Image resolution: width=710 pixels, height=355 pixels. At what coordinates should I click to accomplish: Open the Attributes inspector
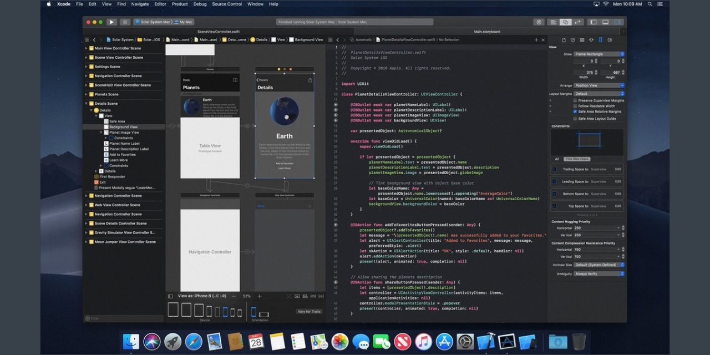pos(591,39)
